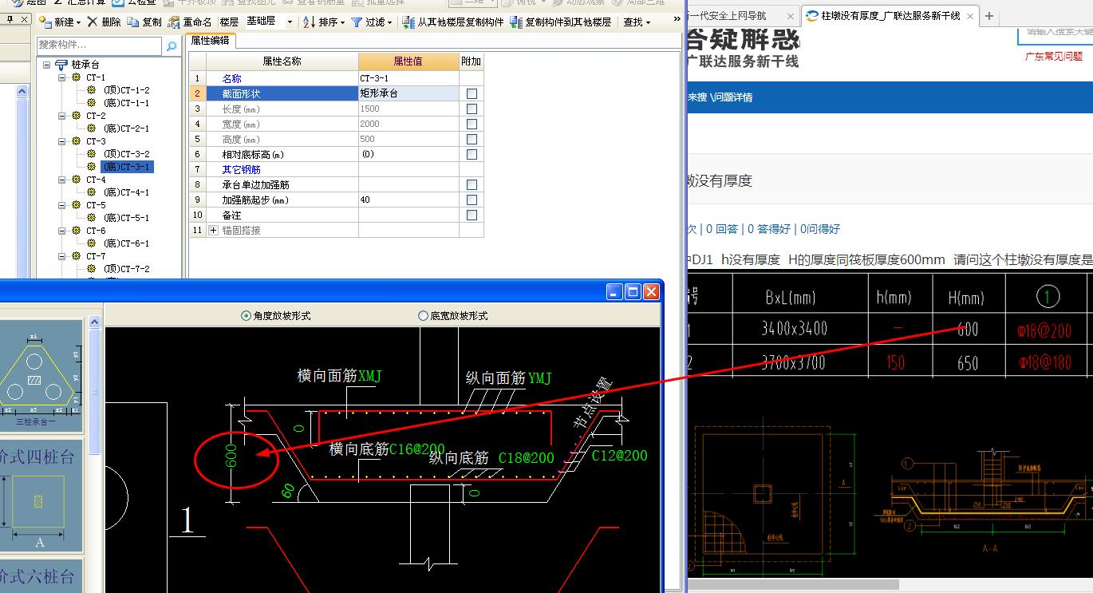Click the 排序 (Sort) toolbar icon
This screenshot has height=593, width=1093.
point(309,22)
